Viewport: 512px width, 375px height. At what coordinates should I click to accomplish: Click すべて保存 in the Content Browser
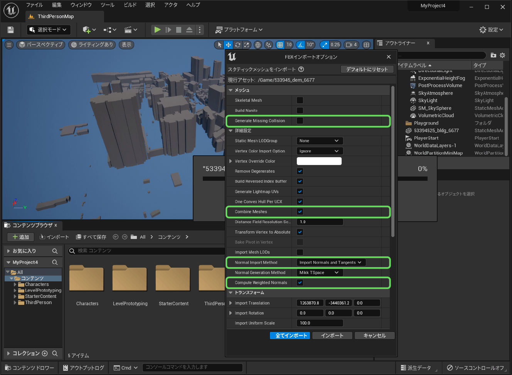[x=91, y=237]
